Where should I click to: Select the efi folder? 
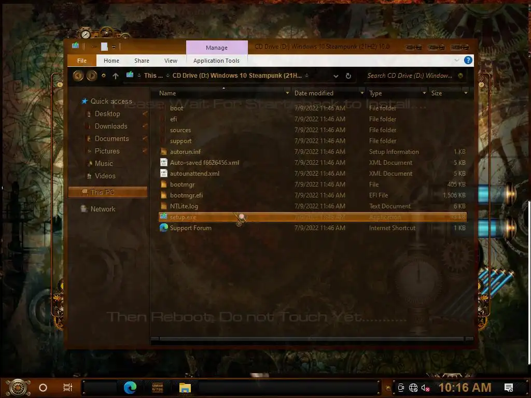click(x=173, y=119)
